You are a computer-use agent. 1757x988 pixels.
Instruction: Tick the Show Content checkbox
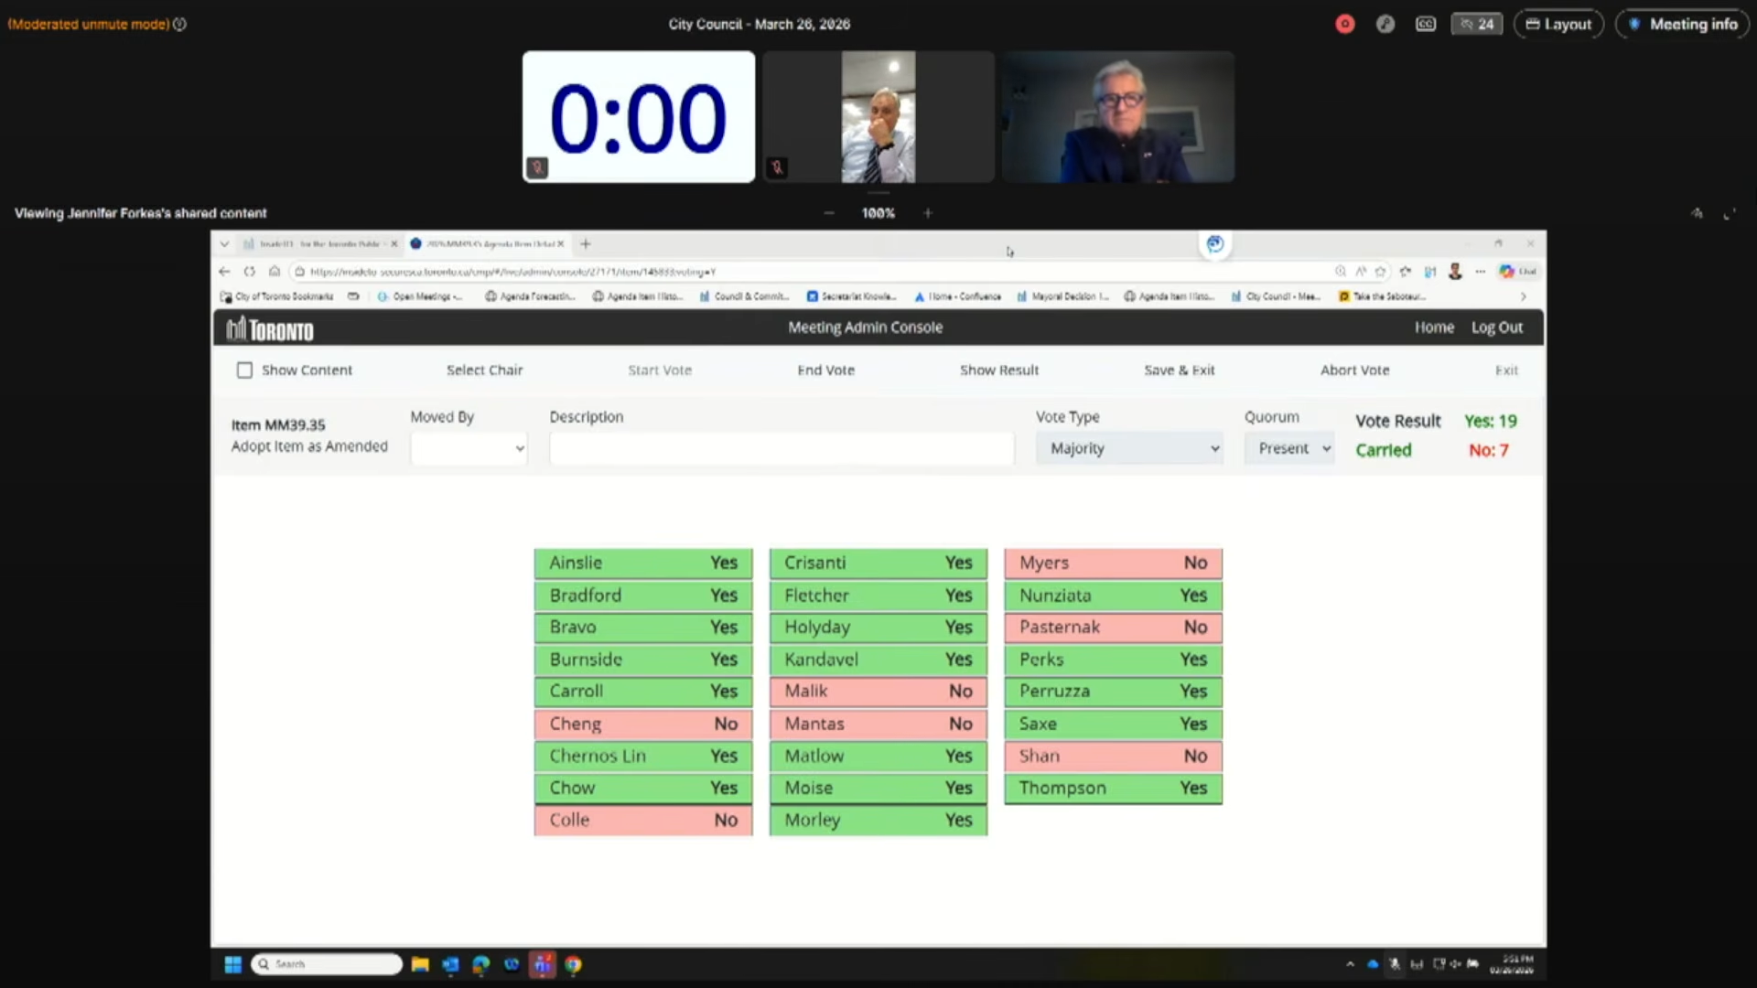[x=244, y=370]
